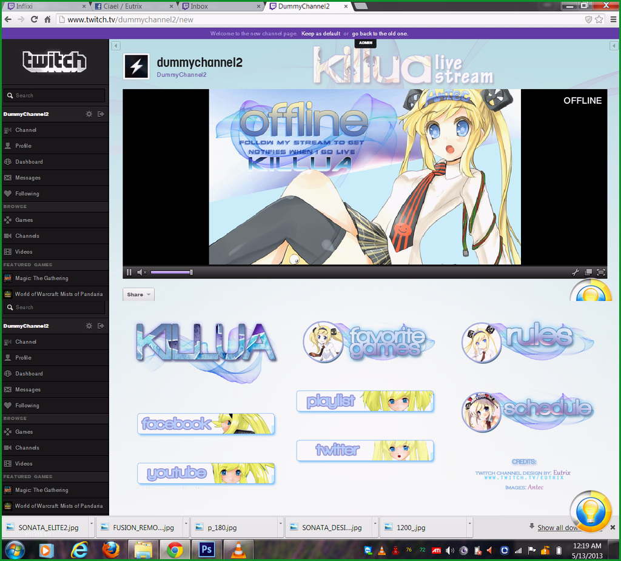The image size is (621, 561).
Task: Click 'Show all downloads' link
Action: tap(558, 528)
